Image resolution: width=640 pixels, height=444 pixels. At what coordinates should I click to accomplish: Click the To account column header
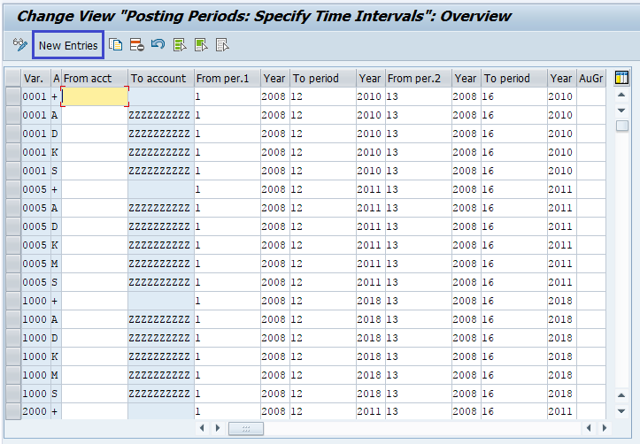tap(160, 78)
